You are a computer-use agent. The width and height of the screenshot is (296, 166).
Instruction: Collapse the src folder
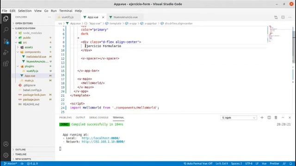[25, 42]
